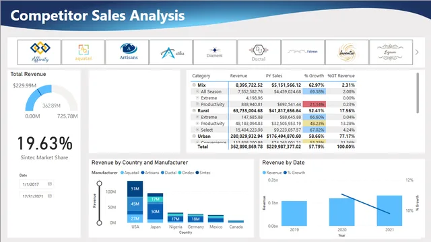Select the Diament logo tile
Screen dimensions: 431x242
[215, 52]
